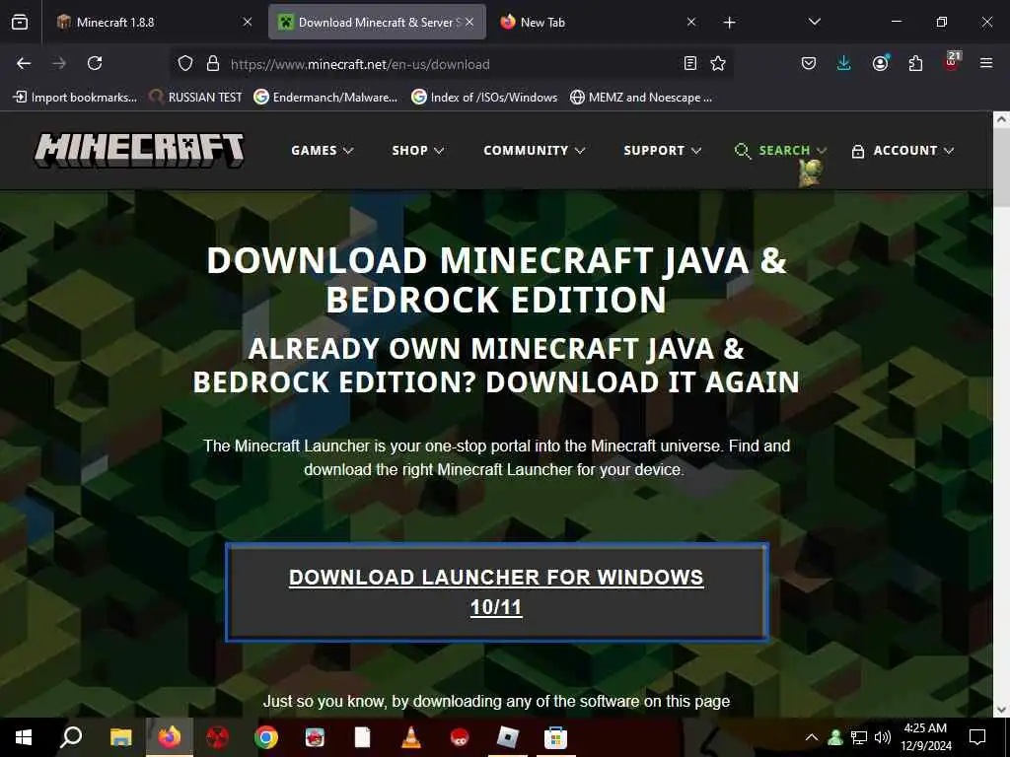The height and width of the screenshot is (757, 1010).
Task: Open the Windows Start menu
Action: click(24, 737)
